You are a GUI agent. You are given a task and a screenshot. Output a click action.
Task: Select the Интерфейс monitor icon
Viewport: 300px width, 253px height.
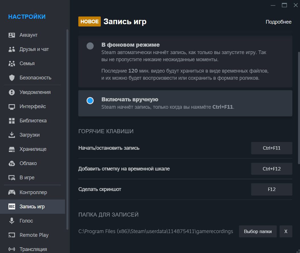click(x=12, y=106)
